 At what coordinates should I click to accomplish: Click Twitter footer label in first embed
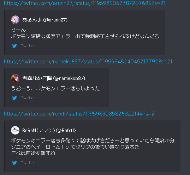28,46
